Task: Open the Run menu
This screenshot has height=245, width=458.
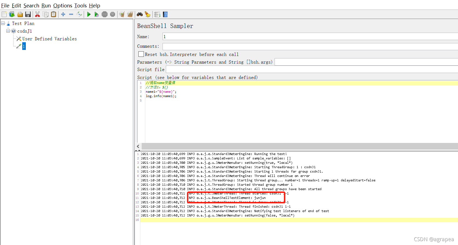Action: click(x=46, y=5)
